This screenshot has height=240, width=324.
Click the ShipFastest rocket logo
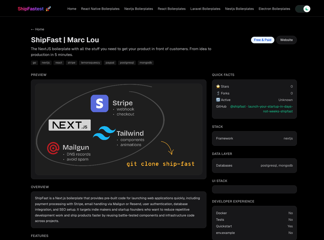click(x=48, y=8)
